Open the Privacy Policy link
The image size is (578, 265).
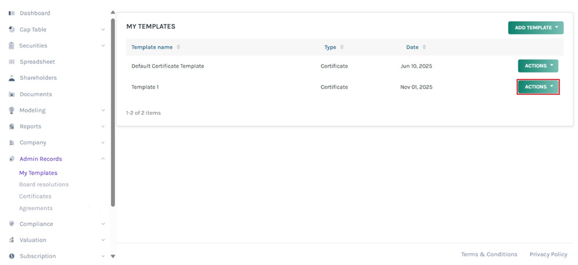(548, 255)
